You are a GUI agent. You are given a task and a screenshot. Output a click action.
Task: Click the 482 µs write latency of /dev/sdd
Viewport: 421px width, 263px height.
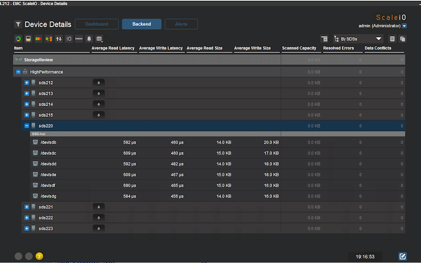point(177,164)
